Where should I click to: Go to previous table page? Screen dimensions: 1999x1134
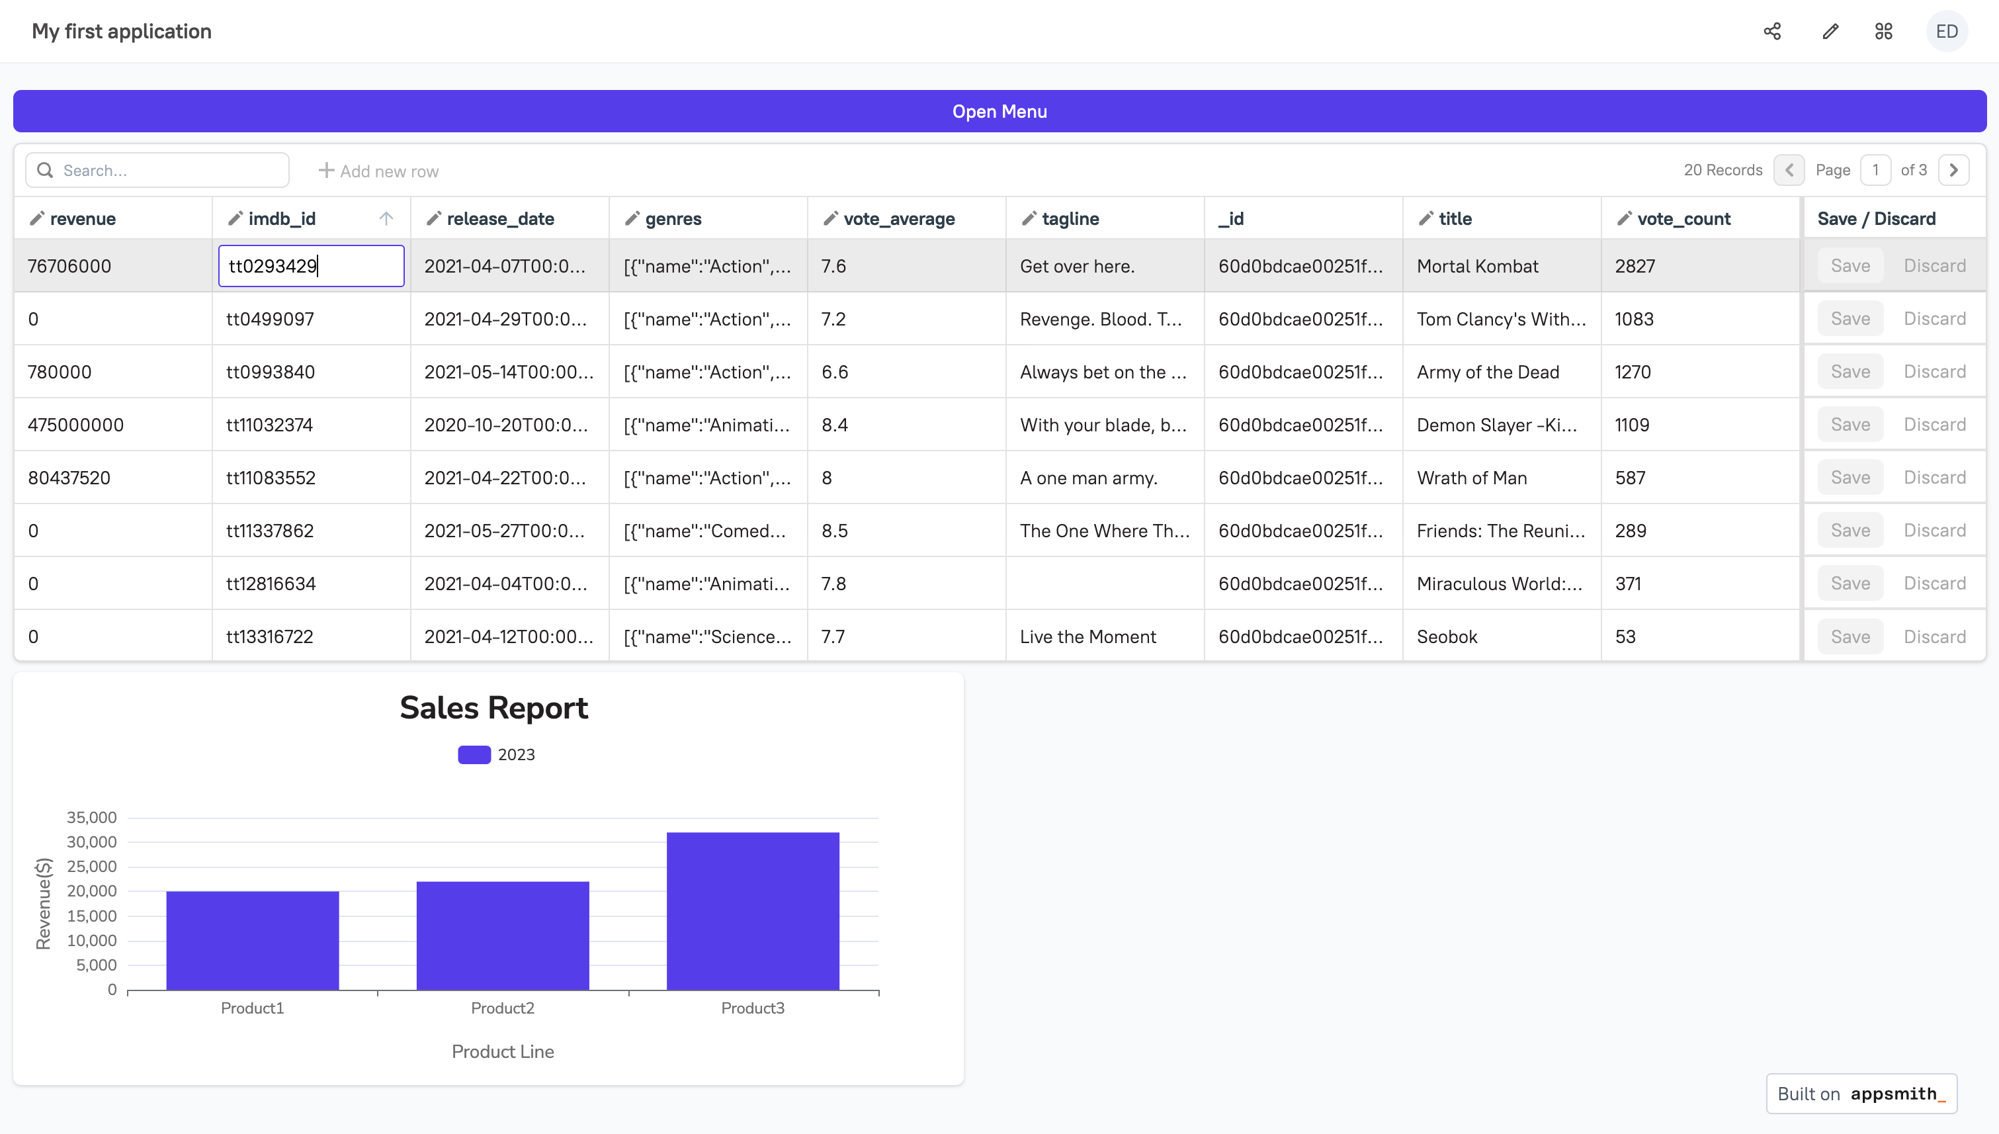[1789, 171]
